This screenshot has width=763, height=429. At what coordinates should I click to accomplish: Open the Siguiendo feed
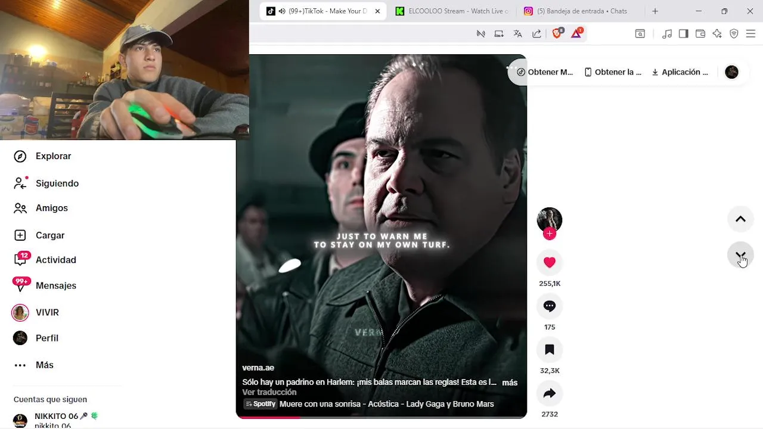[57, 184]
